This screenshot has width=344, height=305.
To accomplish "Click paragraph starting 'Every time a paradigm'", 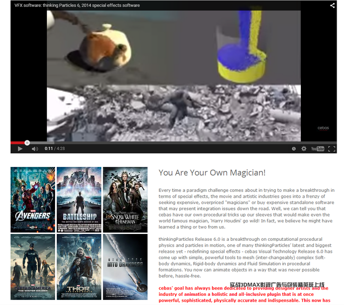I will 246,208.
